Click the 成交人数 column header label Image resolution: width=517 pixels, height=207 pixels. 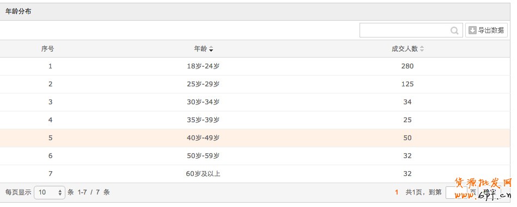[405, 49]
